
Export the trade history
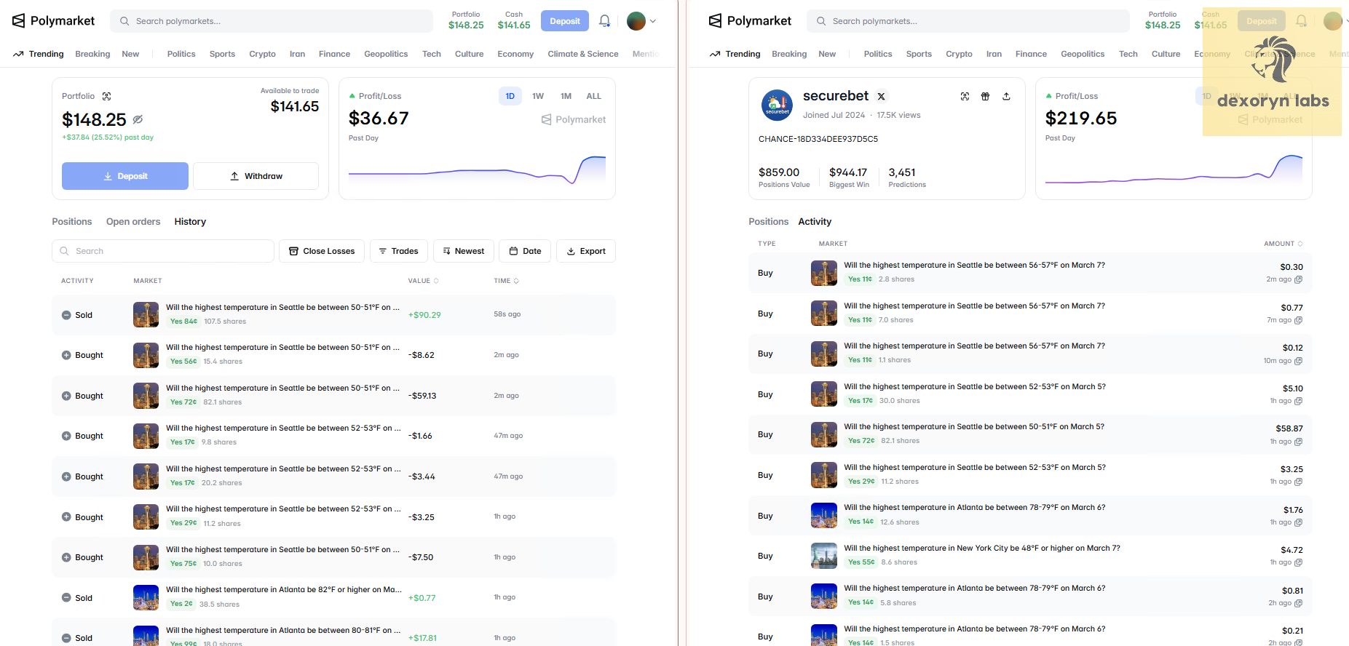click(586, 251)
